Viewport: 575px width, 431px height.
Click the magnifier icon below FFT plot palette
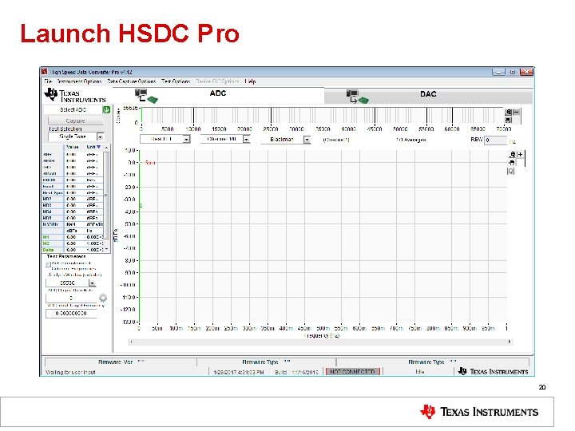click(x=511, y=171)
